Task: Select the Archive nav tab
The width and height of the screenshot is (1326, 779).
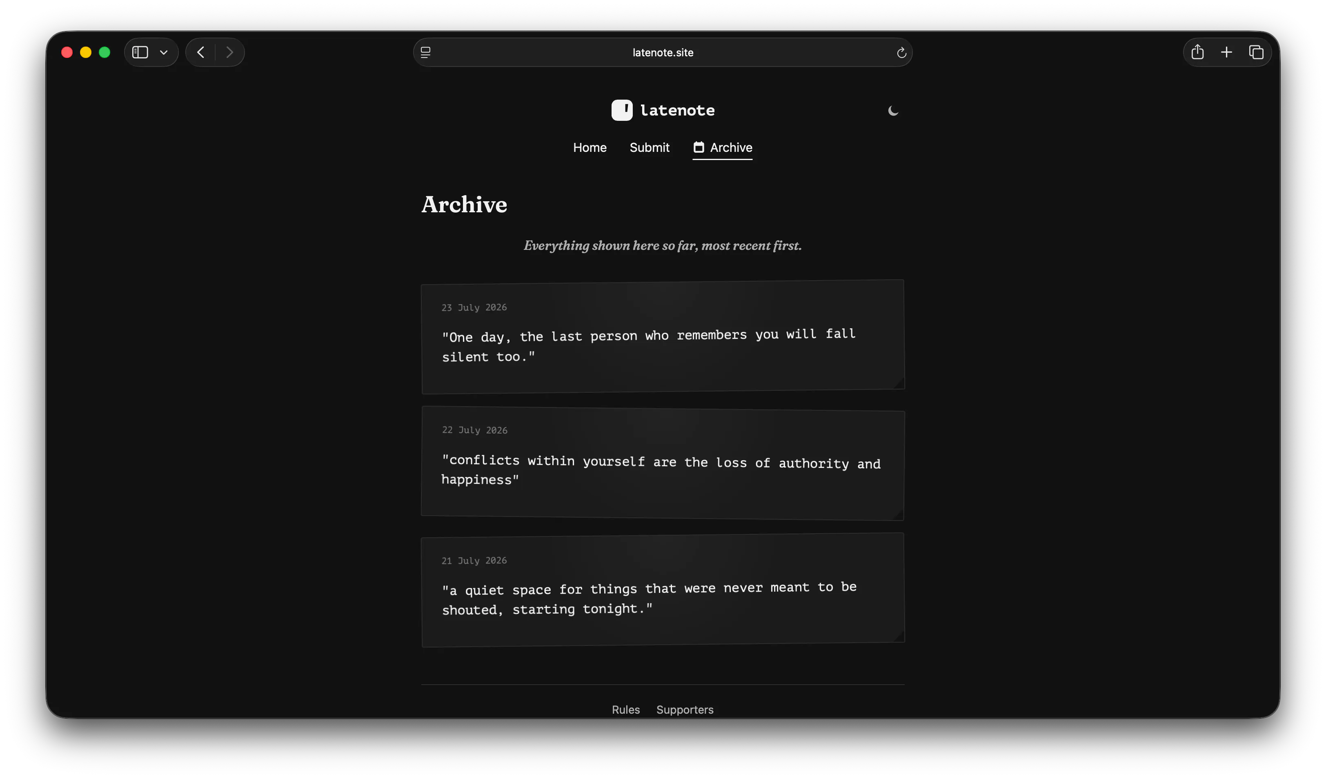Action: click(x=723, y=148)
